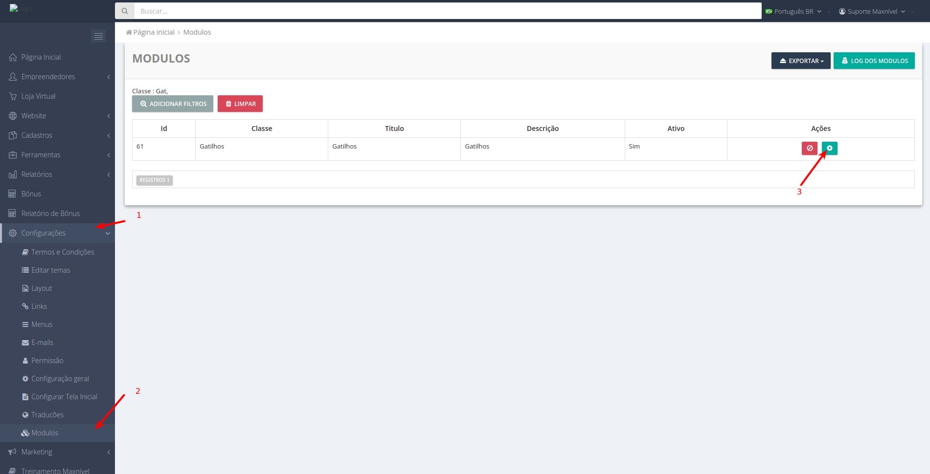Select Modulos in the Configurações submenu

point(45,433)
